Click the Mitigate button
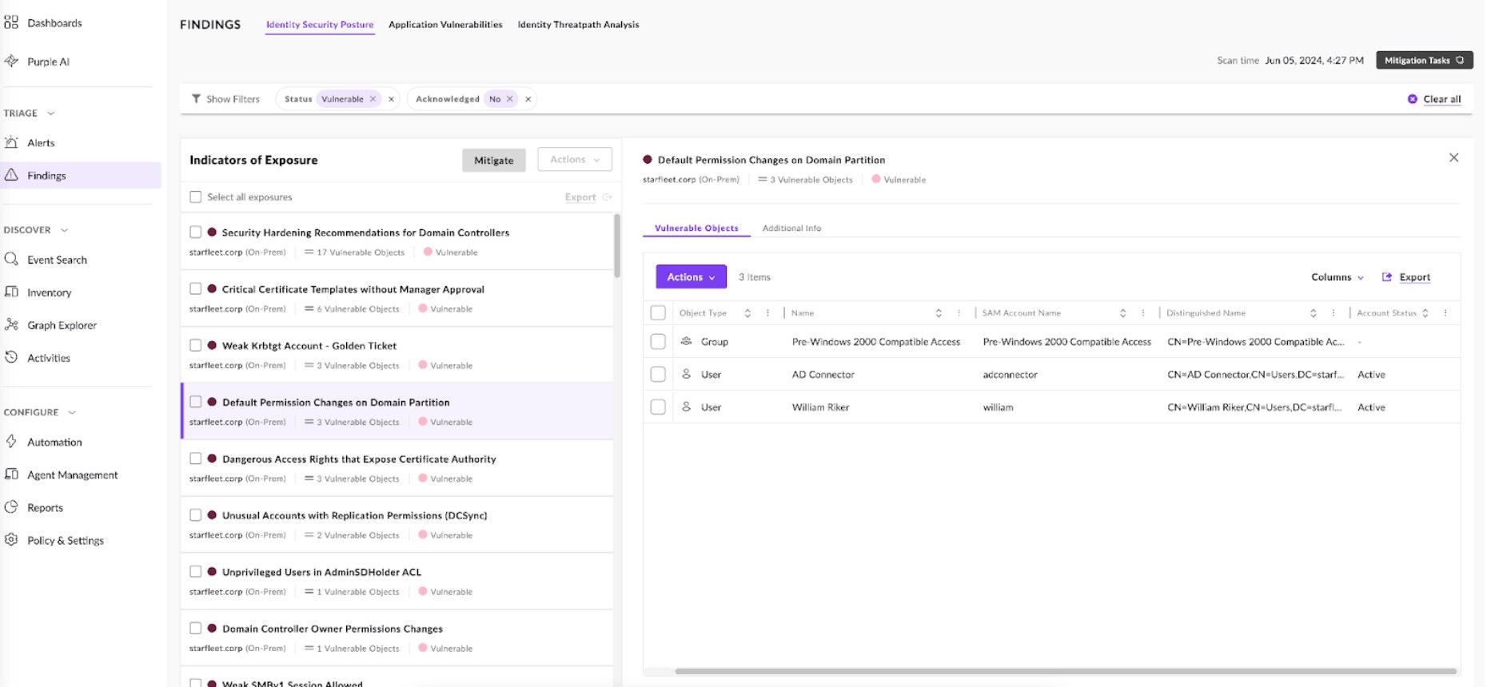This screenshot has height=687, width=1487. pos(493,161)
